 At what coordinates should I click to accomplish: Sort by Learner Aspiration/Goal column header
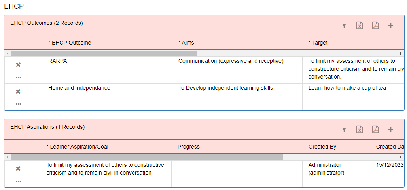[x=78, y=147]
